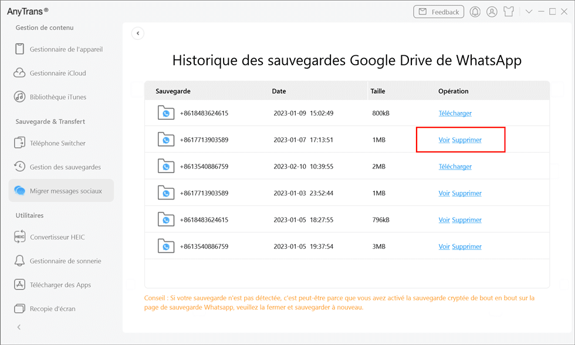The height and width of the screenshot is (345, 575).
Task: Click the Date column header
Action: tap(279, 92)
